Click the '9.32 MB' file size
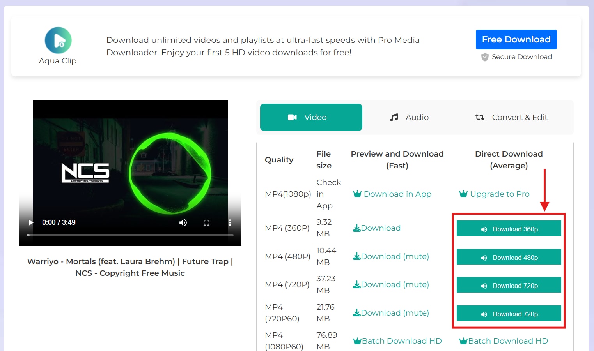The width and height of the screenshot is (594, 351). point(324,228)
